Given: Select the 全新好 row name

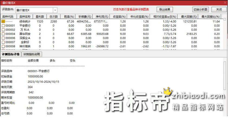Looking at the screenshot, I should [25, 42].
